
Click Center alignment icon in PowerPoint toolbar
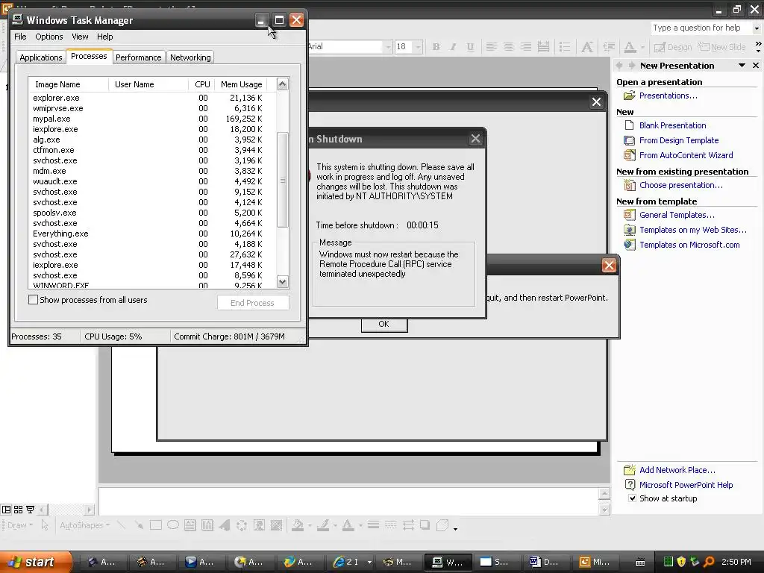[508, 47]
